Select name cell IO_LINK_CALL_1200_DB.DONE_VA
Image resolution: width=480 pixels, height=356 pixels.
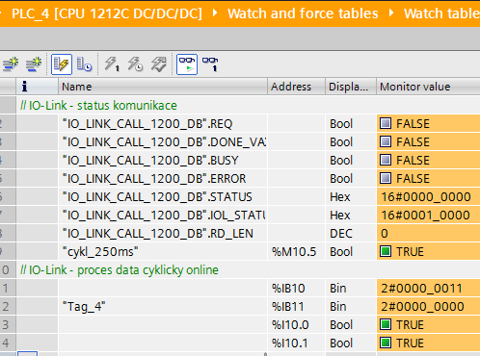[163, 141]
